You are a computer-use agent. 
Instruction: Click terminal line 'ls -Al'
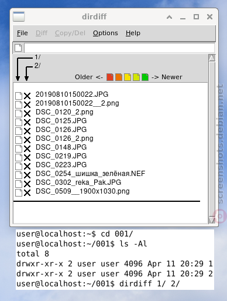133,244
